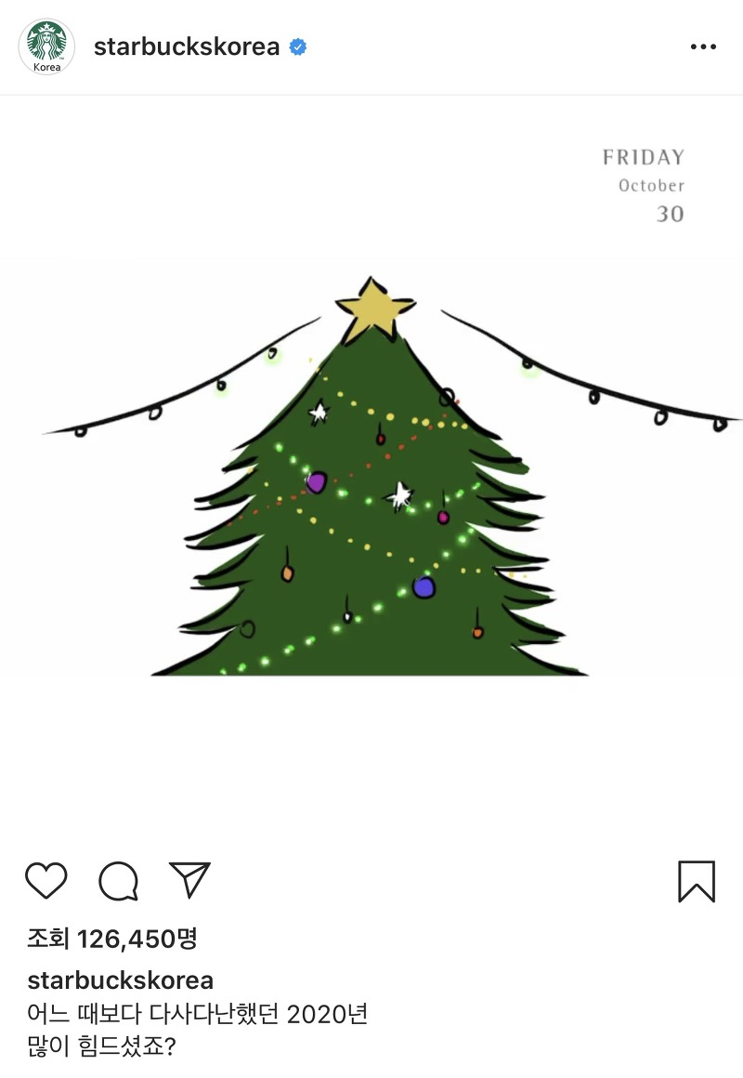Screen dimensions: 743x1078
Task: Tap the blue verified badge
Action: click(297, 46)
